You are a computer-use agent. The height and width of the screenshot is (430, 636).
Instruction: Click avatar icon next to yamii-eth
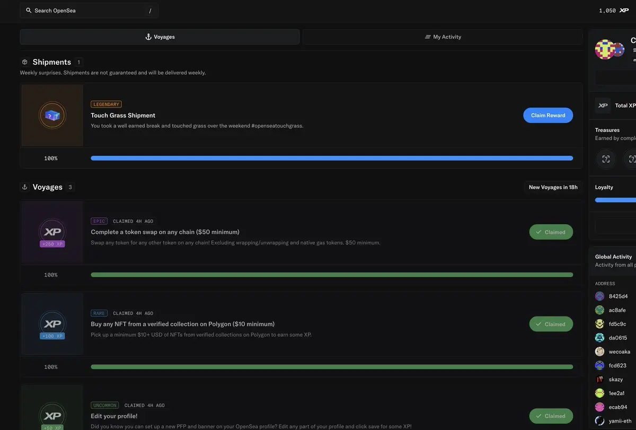(x=599, y=420)
